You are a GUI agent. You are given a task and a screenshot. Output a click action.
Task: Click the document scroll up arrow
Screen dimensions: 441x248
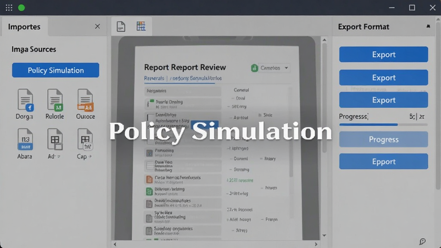pyautogui.click(x=324, y=40)
